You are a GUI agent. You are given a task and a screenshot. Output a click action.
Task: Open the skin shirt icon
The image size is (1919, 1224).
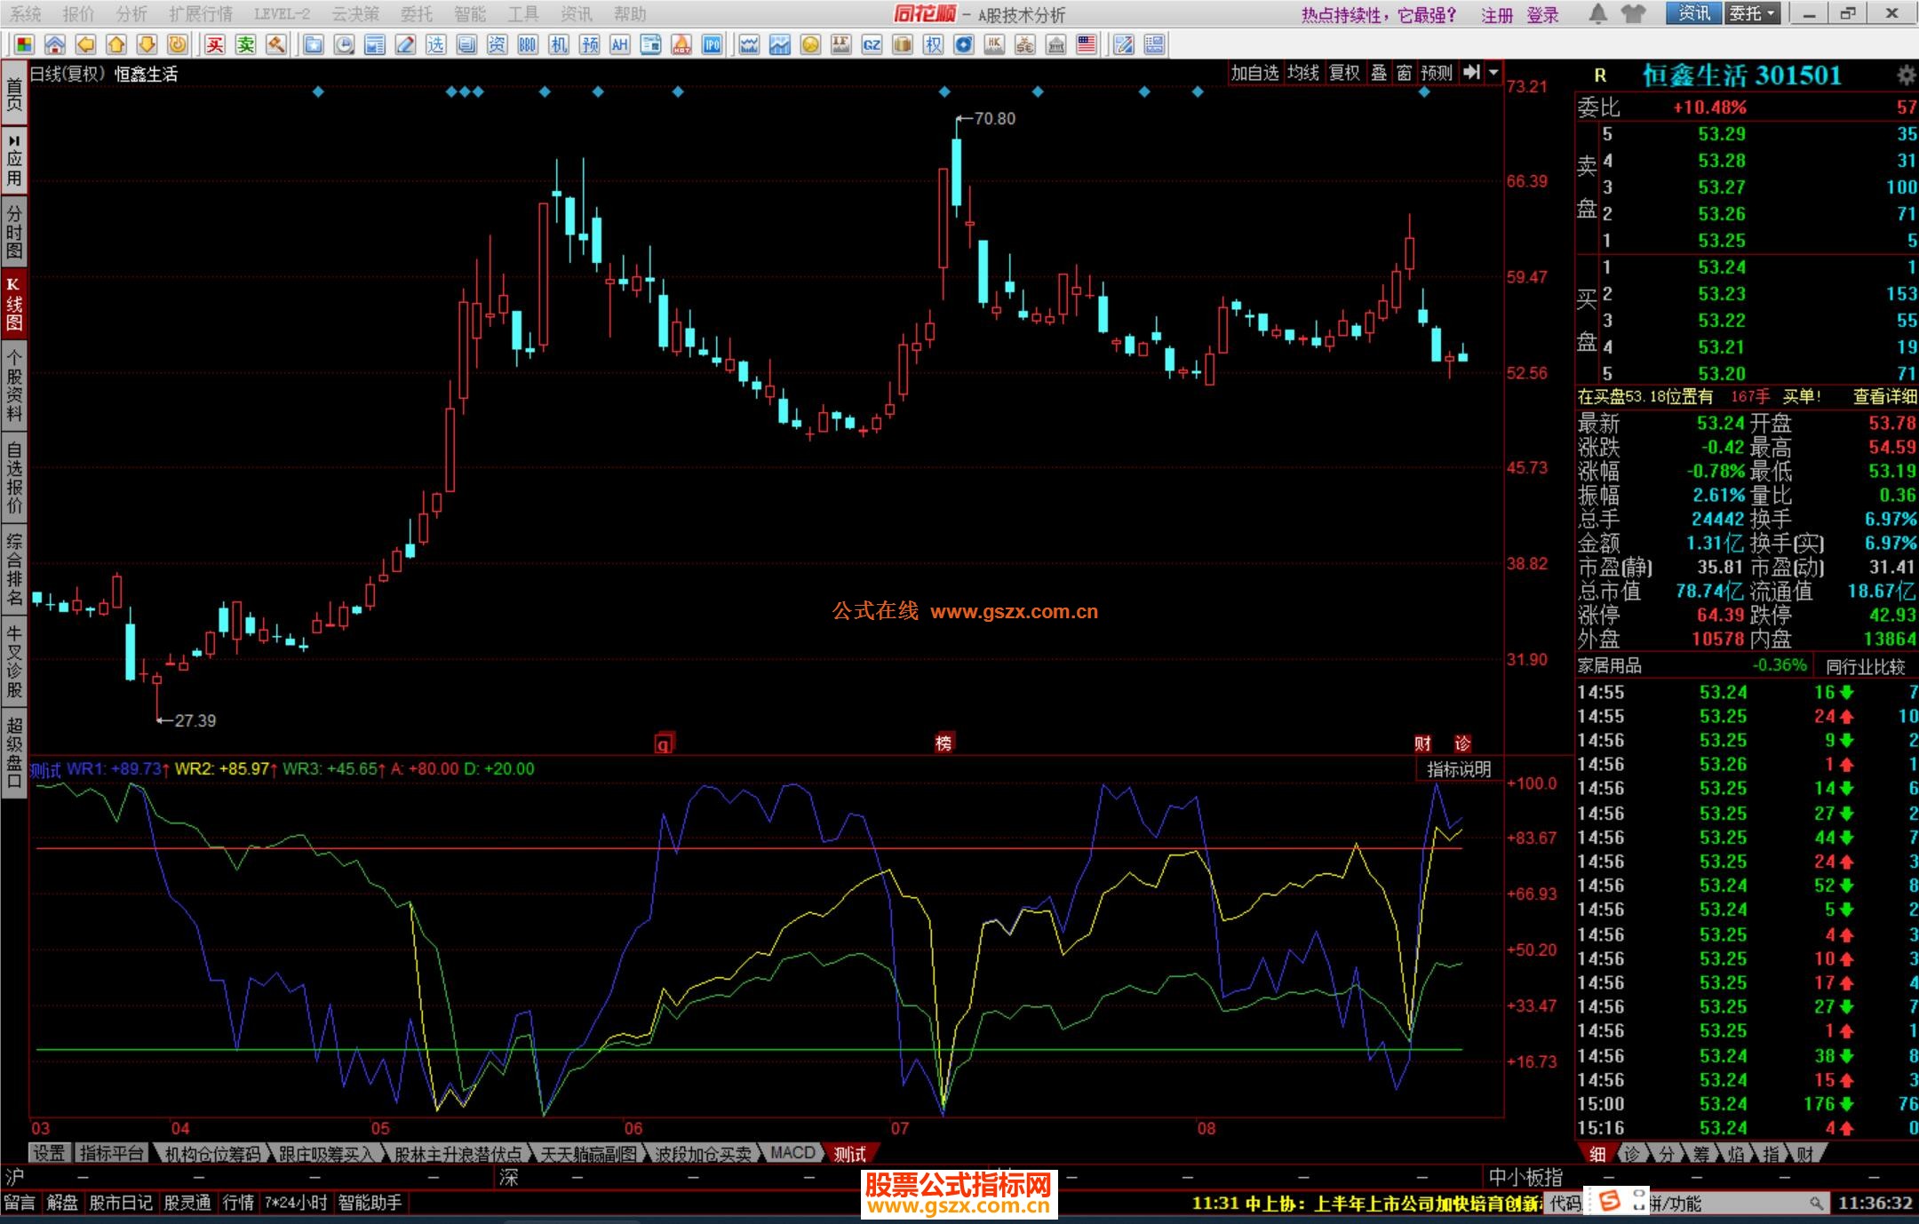1632,13
